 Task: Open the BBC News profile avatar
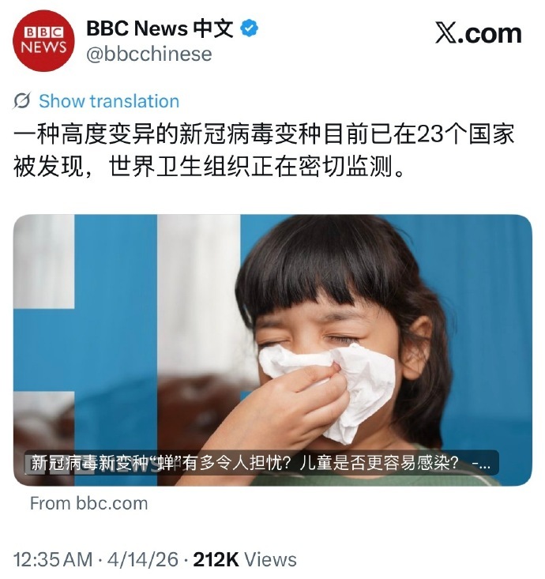[43, 40]
